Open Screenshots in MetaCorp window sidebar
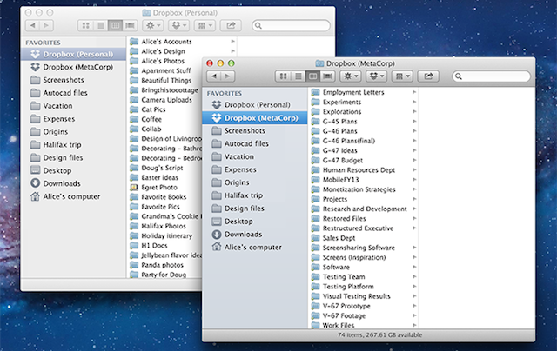This screenshot has width=557, height=351. tap(255, 131)
